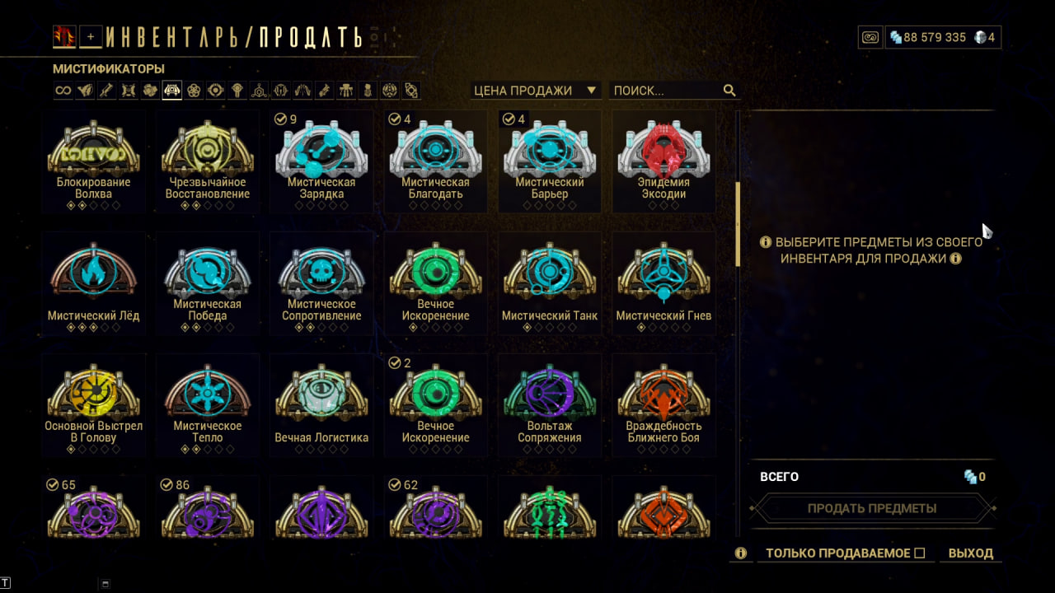This screenshot has width=1055, height=593.
Task: Click the Продать предметы button
Action: coord(872,508)
